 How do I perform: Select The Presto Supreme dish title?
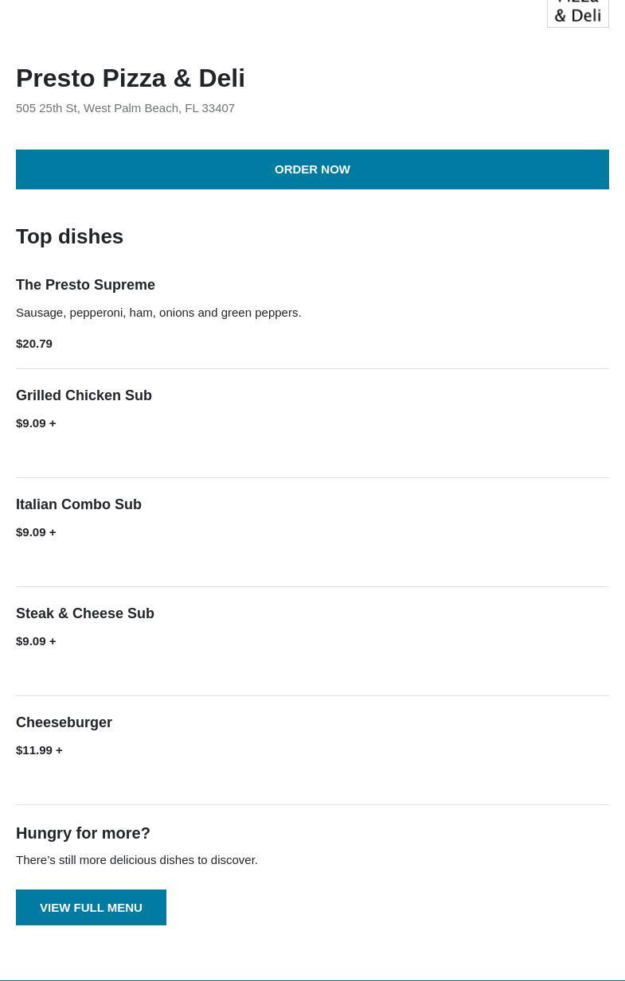(x=85, y=285)
